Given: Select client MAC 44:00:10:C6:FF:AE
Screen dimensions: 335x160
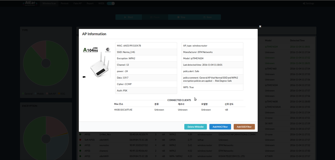Looking at the screenshot, I should [123, 110].
